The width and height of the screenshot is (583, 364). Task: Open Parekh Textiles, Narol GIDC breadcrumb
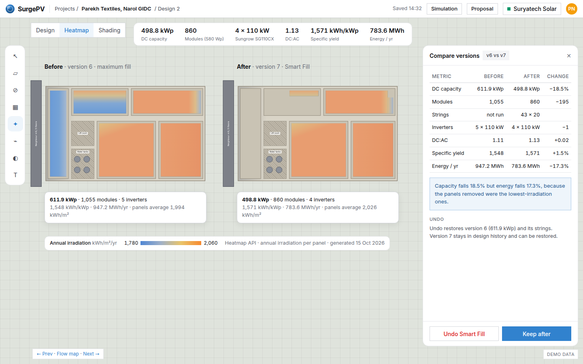pyautogui.click(x=116, y=9)
